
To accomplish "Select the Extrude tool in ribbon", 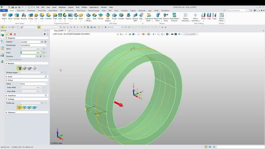I will 17,17.
